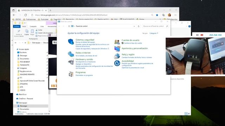Reload the Edge browser page
The height and width of the screenshot is (126, 225).
click(x=26, y=15)
